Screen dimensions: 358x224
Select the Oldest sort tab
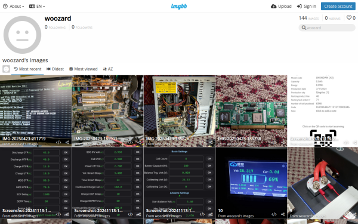coord(55,69)
